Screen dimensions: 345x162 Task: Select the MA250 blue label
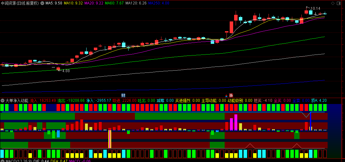159,3
